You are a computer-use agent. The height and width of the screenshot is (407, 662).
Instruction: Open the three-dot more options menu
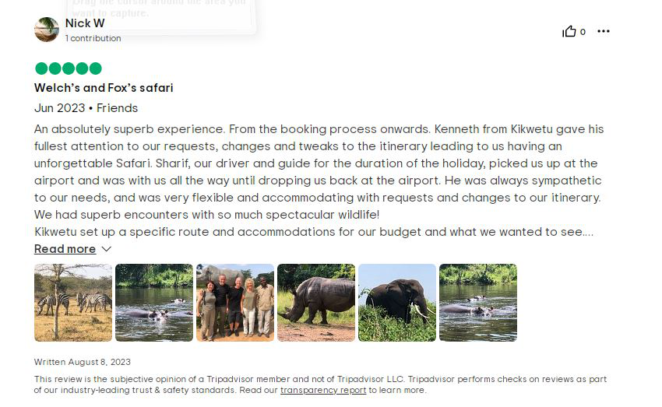click(x=604, y=31)
